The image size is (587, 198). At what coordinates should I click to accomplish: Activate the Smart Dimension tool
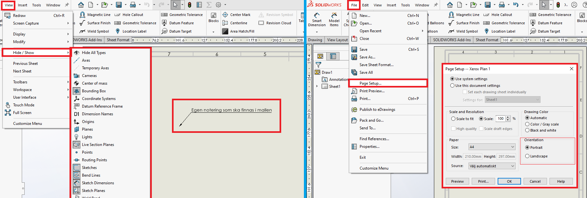click(316, 19)
